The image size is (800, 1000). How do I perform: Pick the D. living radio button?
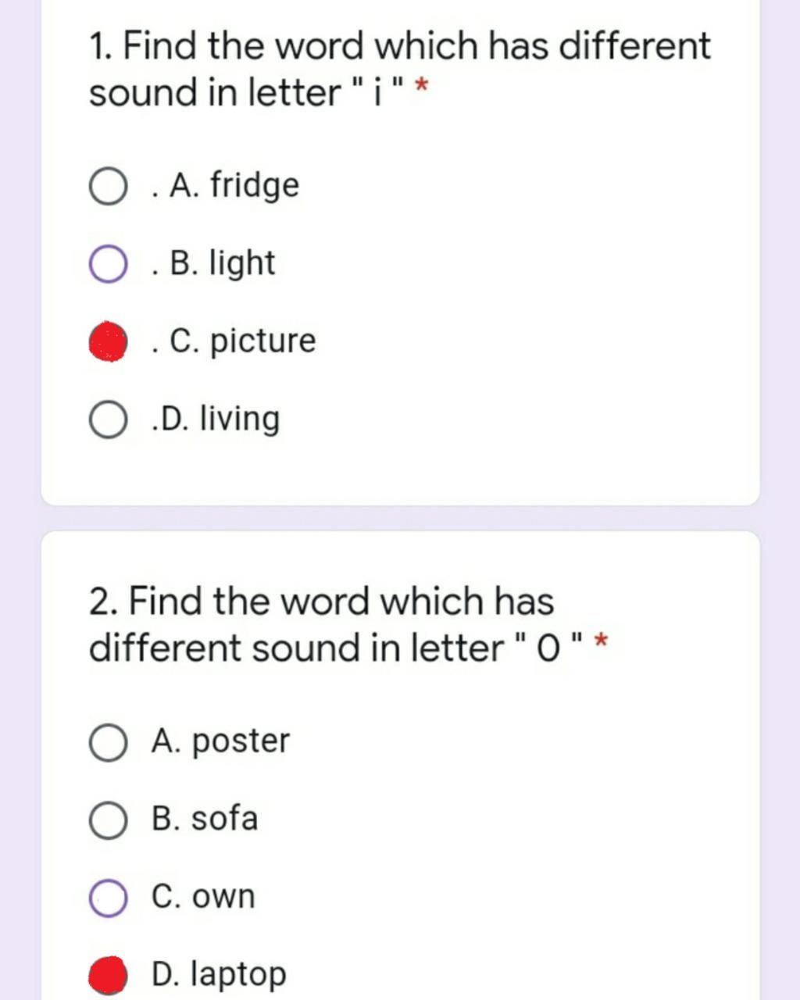(x=107, y=420)
